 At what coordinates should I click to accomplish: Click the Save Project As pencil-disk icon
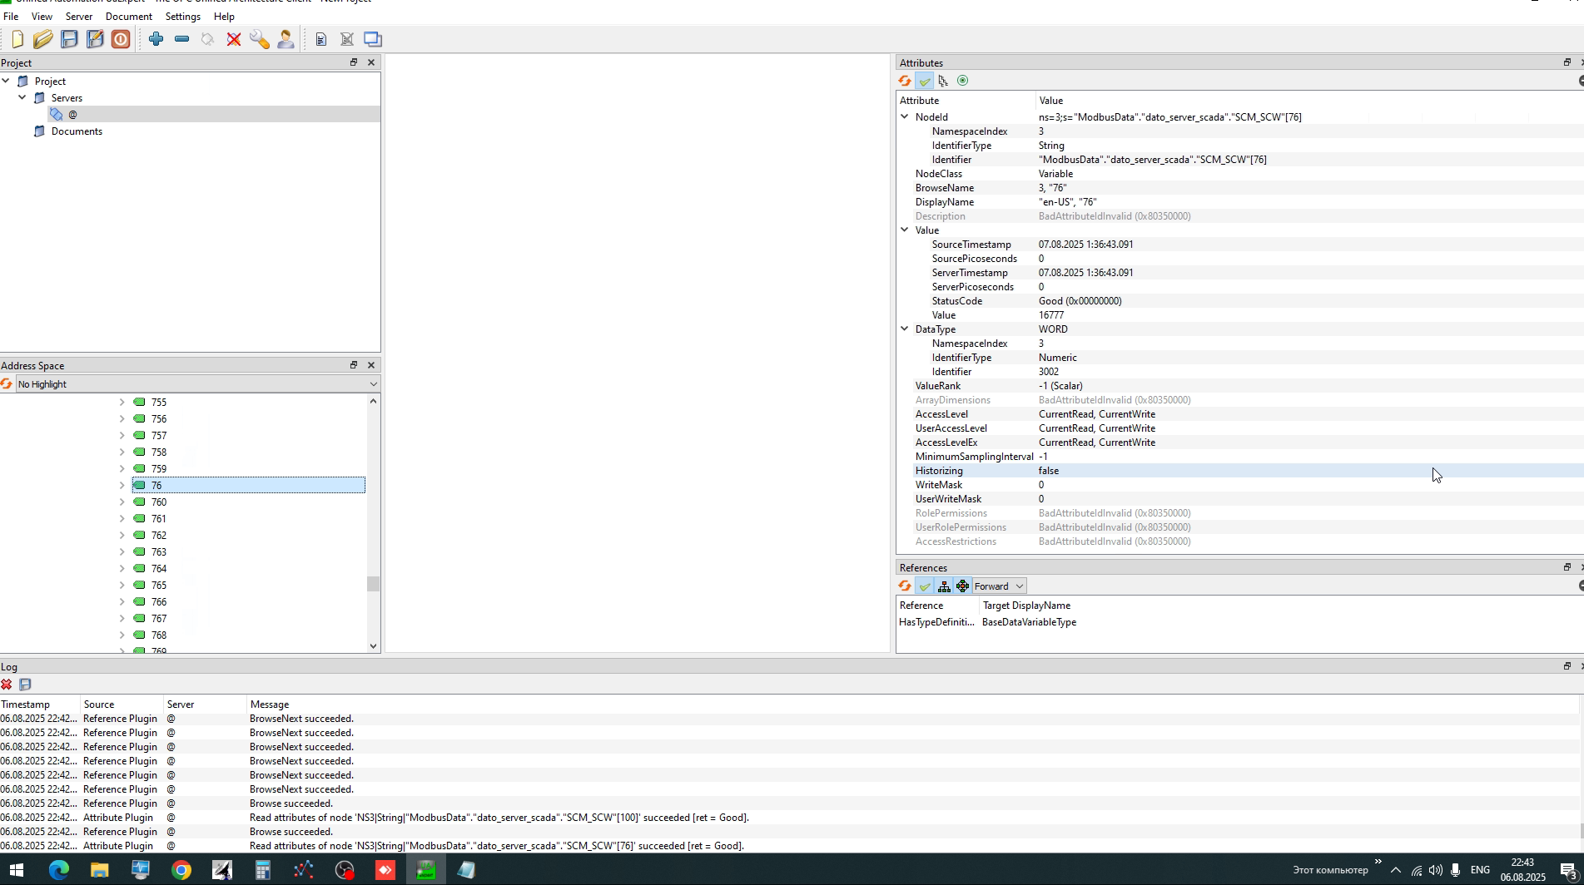95,39
